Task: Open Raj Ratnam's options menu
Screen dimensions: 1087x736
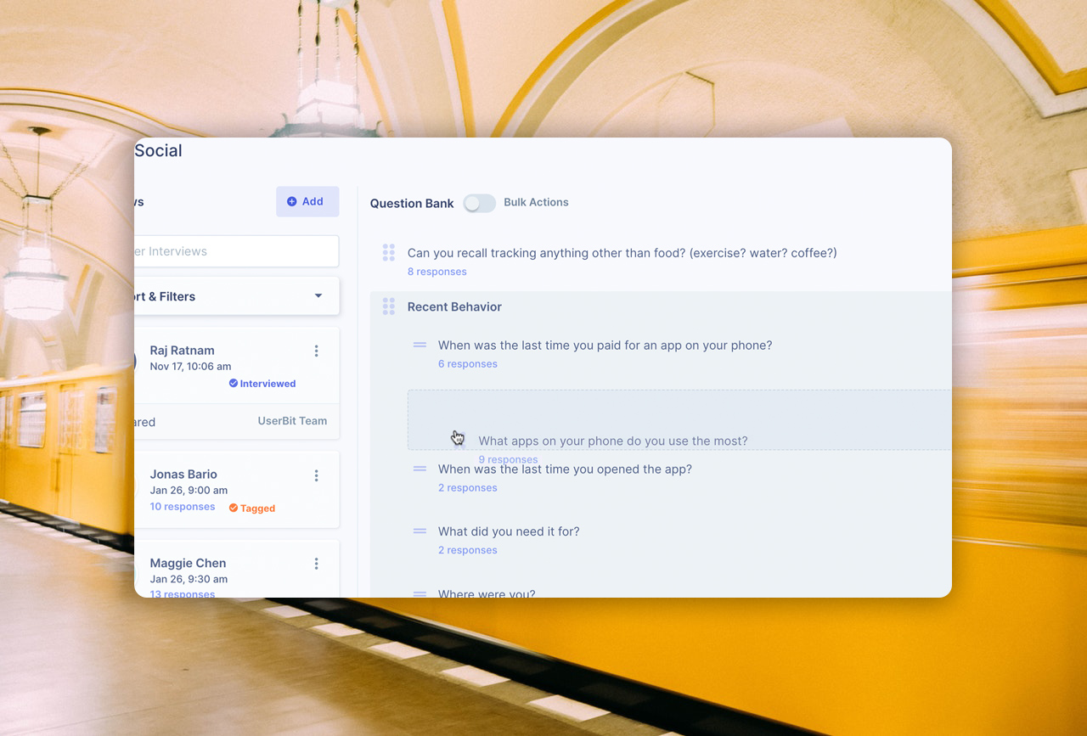Action: pyautogui.click(x=316, y=351)
